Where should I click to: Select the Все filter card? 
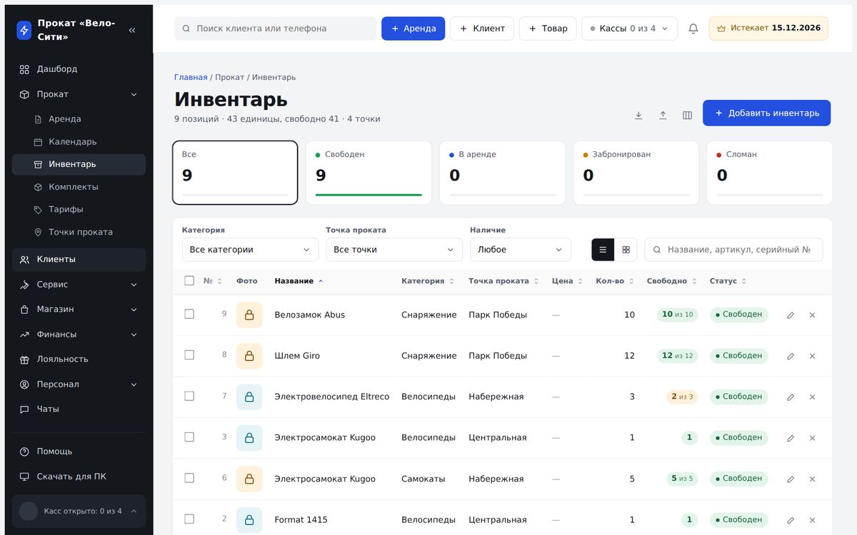(235, 173)
